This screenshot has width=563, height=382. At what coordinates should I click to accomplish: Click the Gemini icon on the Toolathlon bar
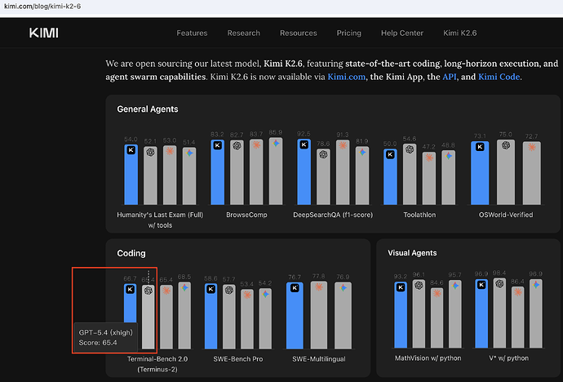click(449, 156)
